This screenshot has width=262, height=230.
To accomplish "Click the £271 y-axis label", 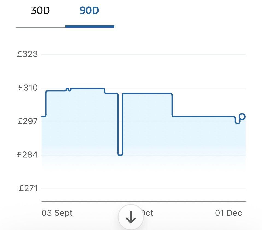I will [28, 188].
